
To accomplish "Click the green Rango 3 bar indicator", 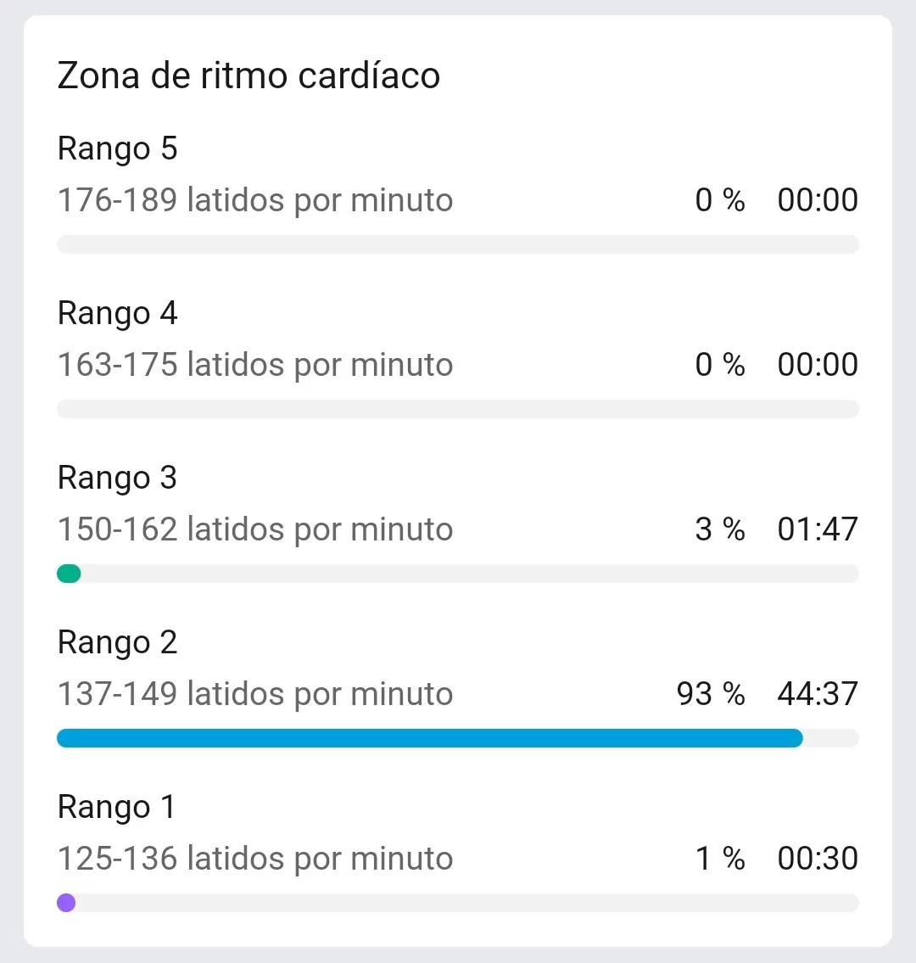I will pos(69,573).
